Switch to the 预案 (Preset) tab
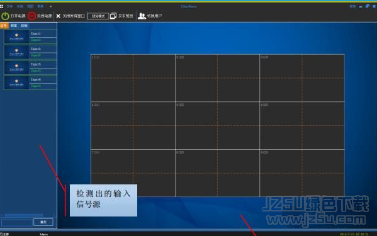Image resolution: width=377 pixels, height=236 pixels. click(14, 25)
